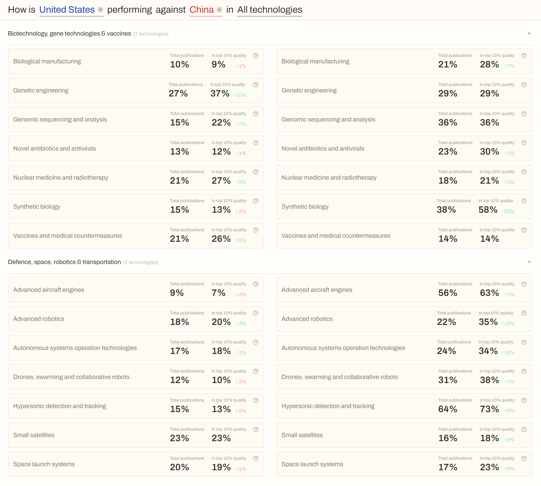Click help icon on China Hypersonic detection card
This screenshot has width=541, height=486.
point(524,400)
